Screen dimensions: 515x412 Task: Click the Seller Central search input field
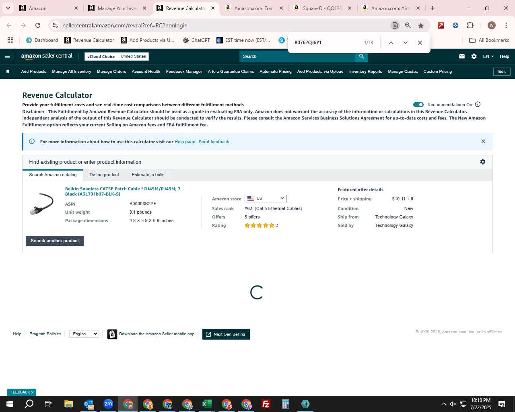point(297,56)
